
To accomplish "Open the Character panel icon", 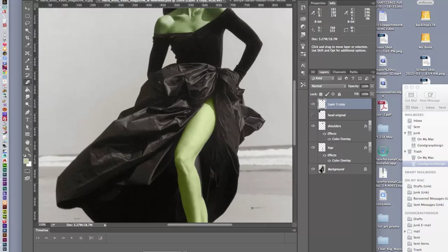I will coord(303,65).
